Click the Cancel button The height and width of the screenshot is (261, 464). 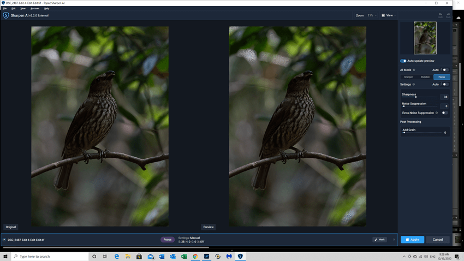tap(438, 239)
